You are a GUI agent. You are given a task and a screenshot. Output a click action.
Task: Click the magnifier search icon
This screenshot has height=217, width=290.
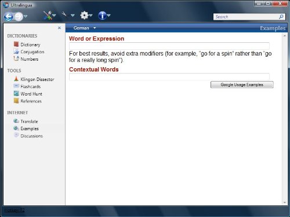pos(281,17)
